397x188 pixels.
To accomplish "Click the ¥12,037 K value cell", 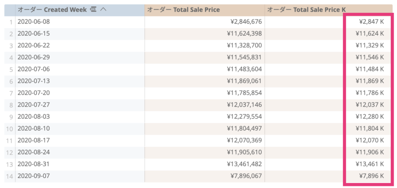I will tap(328, 105).
